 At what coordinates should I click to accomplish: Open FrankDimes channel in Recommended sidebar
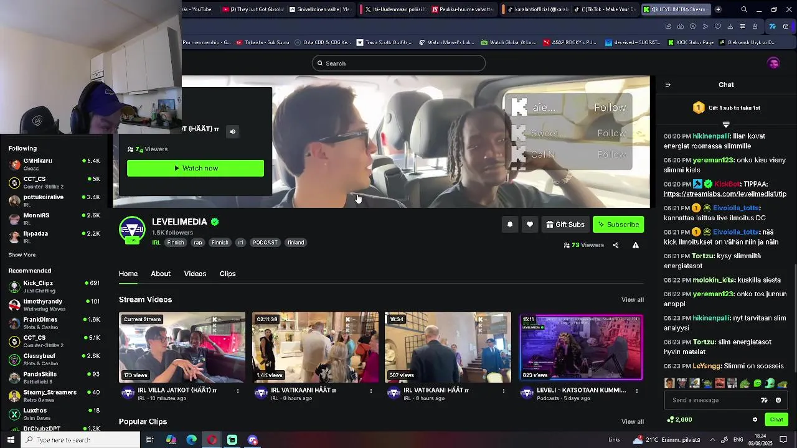click(x=54, y=323)
